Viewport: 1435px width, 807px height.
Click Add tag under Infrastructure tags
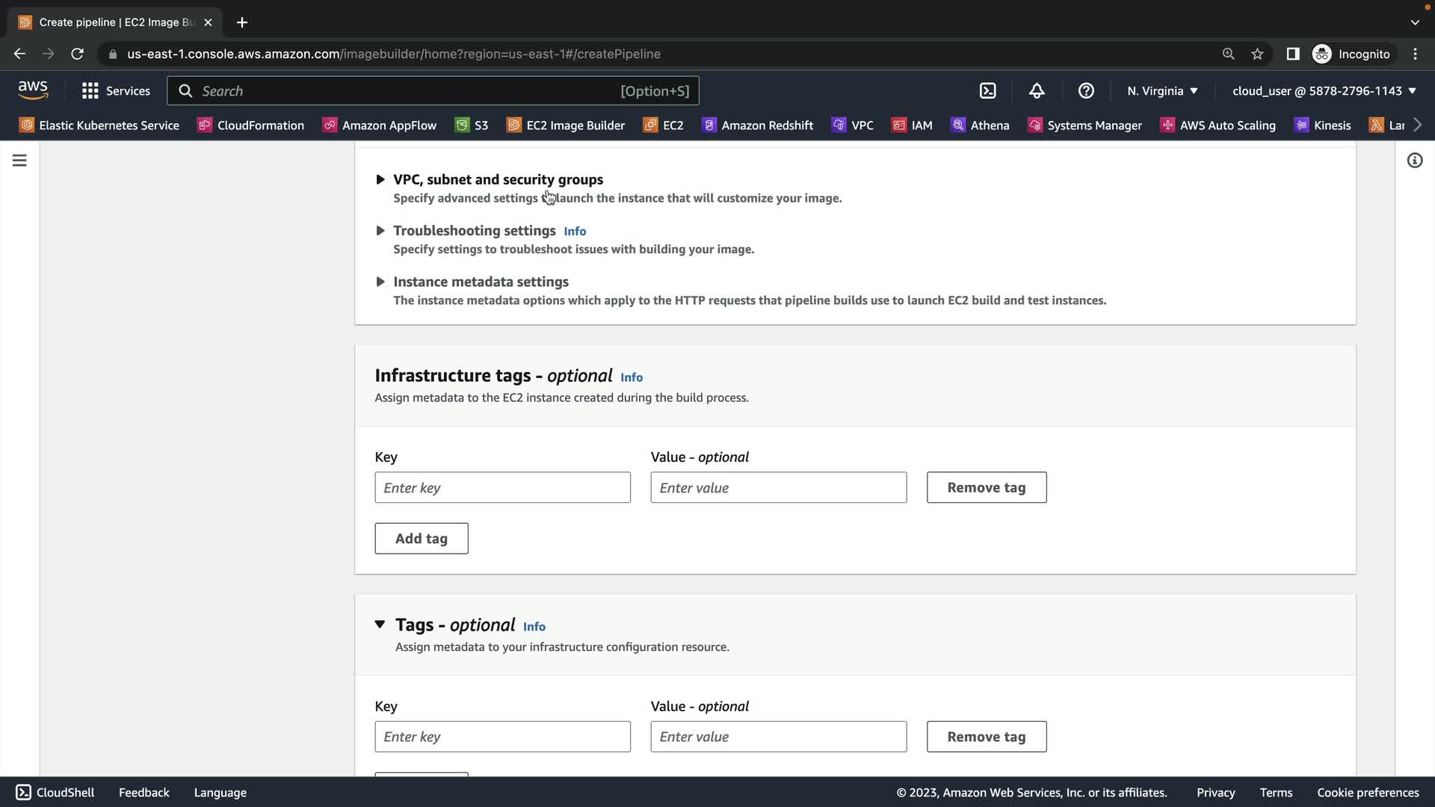click(x=421, y=538)
